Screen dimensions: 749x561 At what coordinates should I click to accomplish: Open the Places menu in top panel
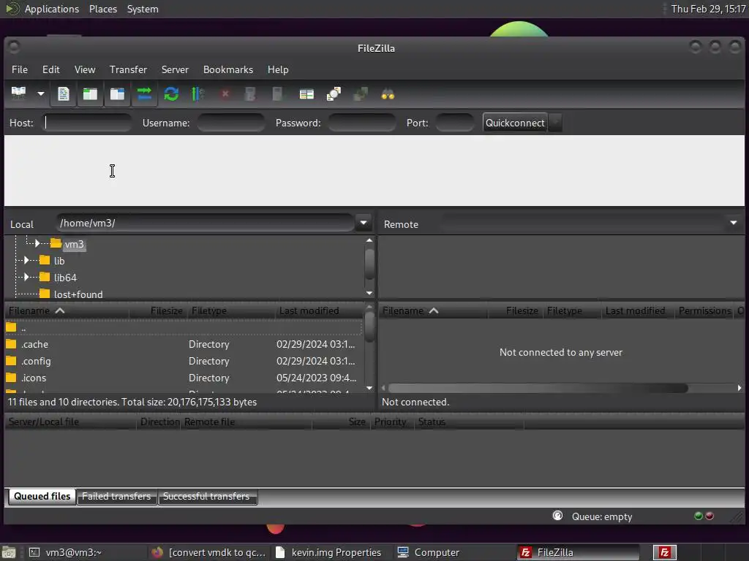[x=103, y=9]
